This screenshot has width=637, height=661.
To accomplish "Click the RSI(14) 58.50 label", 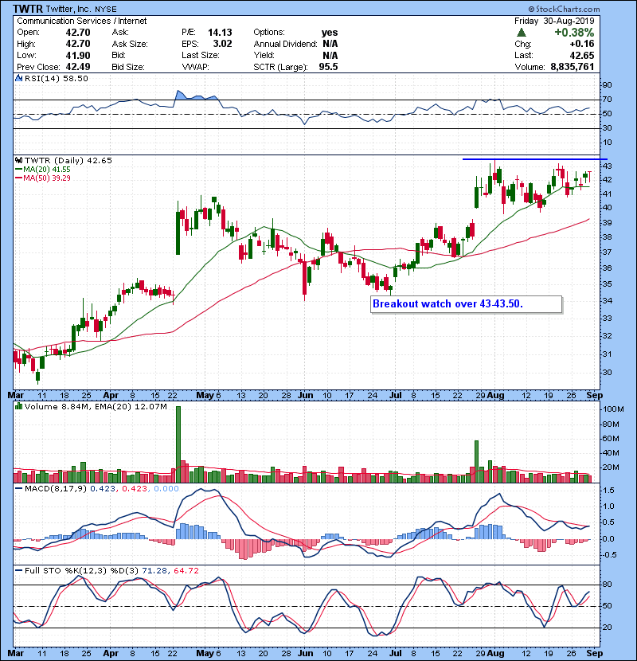I will click(57, 78).
